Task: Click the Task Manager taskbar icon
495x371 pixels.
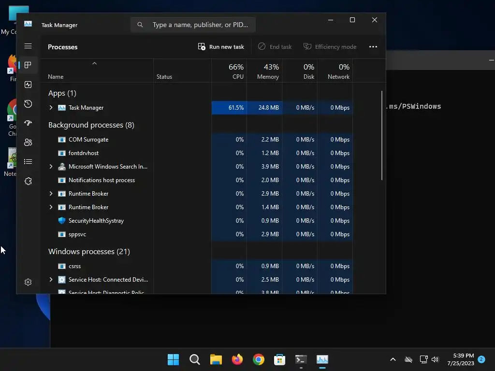Action: point(322,359)
